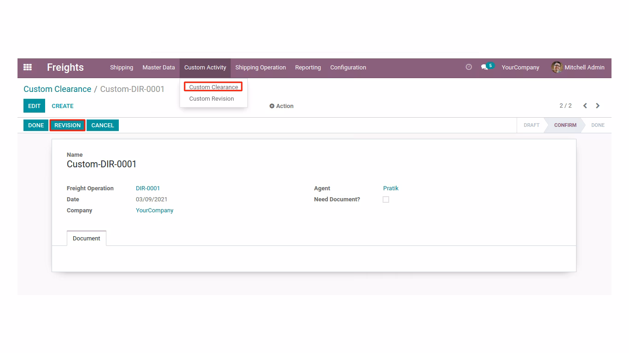Go to next record arrow
The height and width of the screenshot is (353, 629).
pyautogui.click(x=598, y=106)
